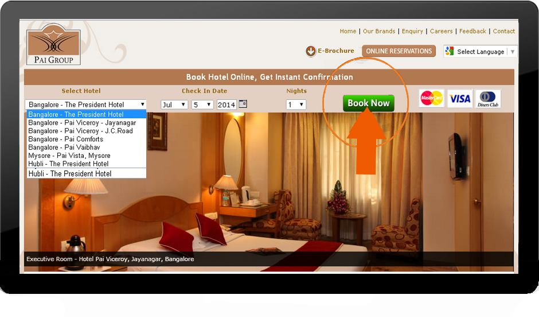Click the Executive Room photo caption
Screen dimensions: 539x318
coord(110,259)
